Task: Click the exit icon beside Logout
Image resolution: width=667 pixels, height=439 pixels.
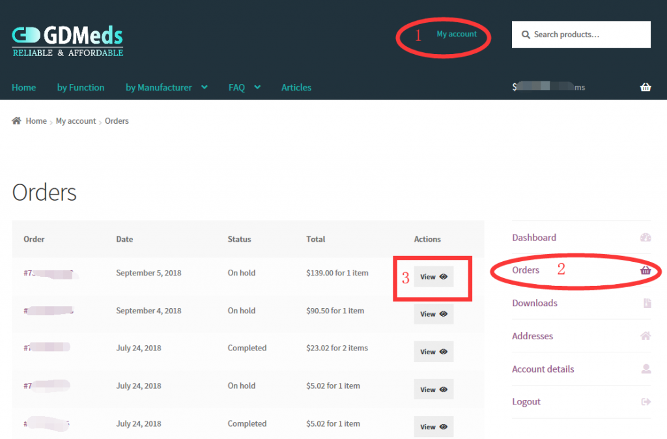Action: coord(645,401)
